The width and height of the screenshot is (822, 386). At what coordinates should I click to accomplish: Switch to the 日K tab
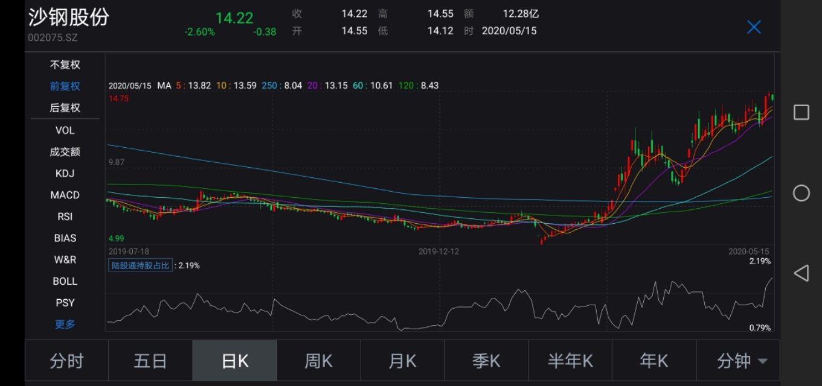click(x=234, y=361)
